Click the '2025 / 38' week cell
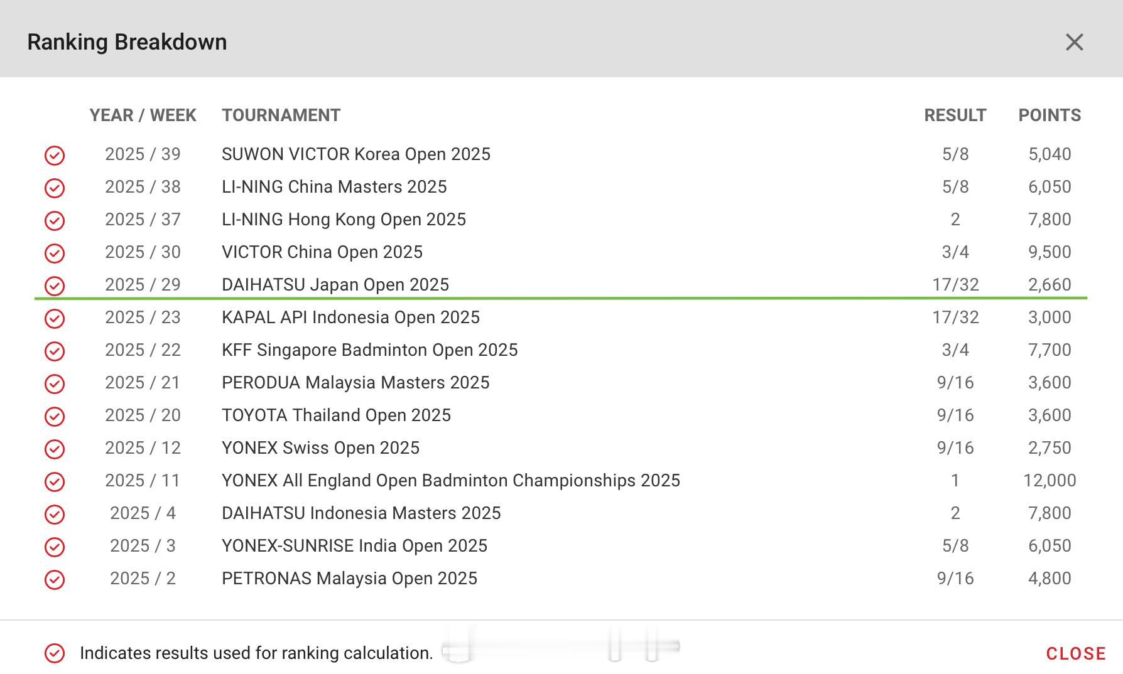 143,187
